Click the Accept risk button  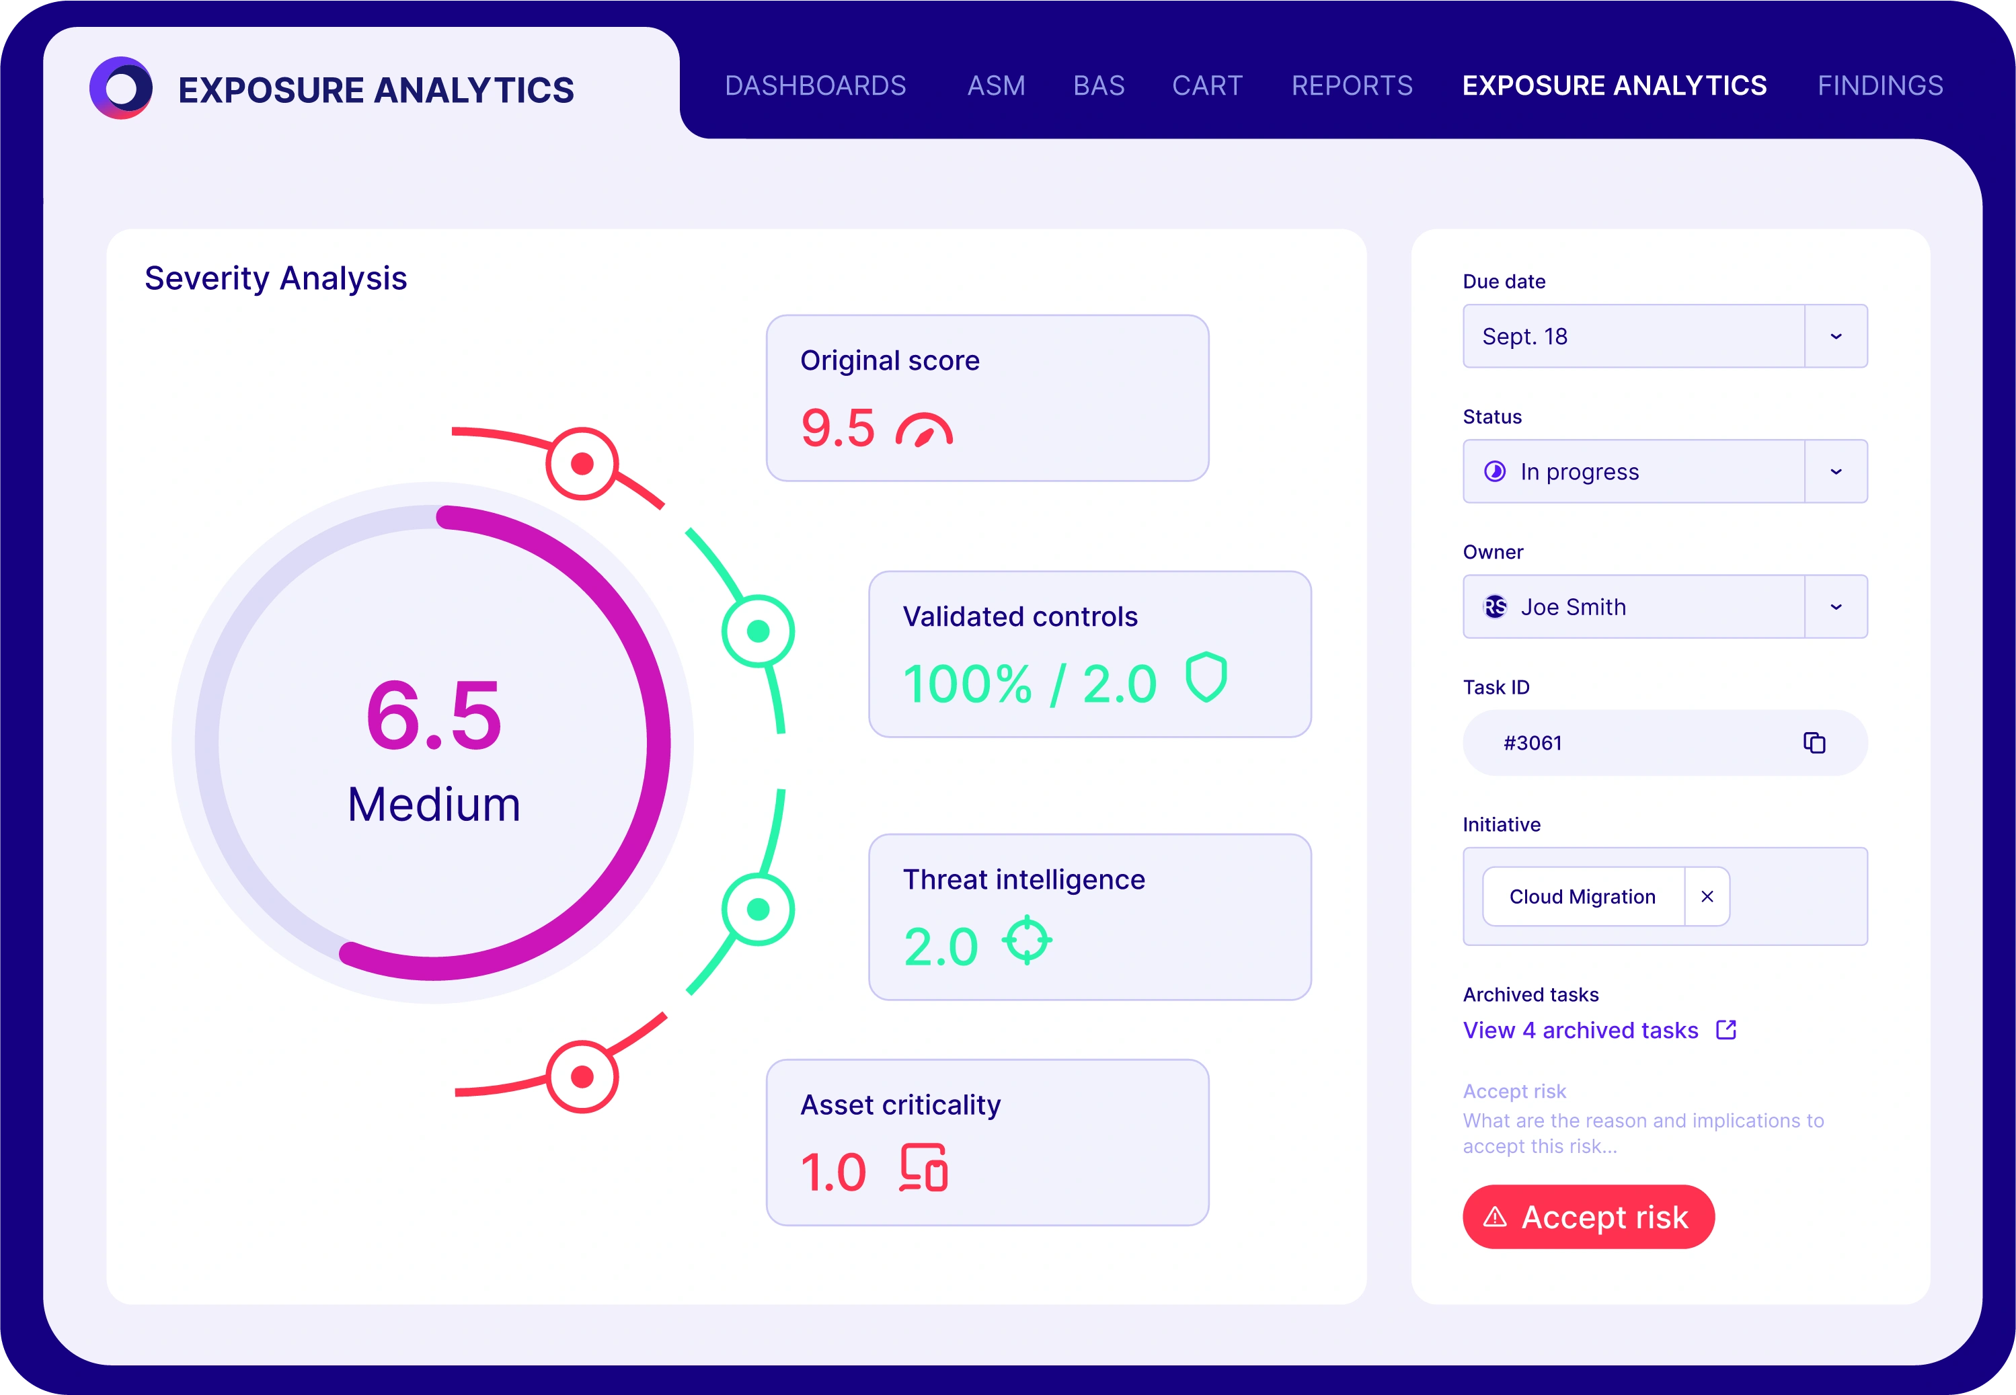[1588, 1217]
